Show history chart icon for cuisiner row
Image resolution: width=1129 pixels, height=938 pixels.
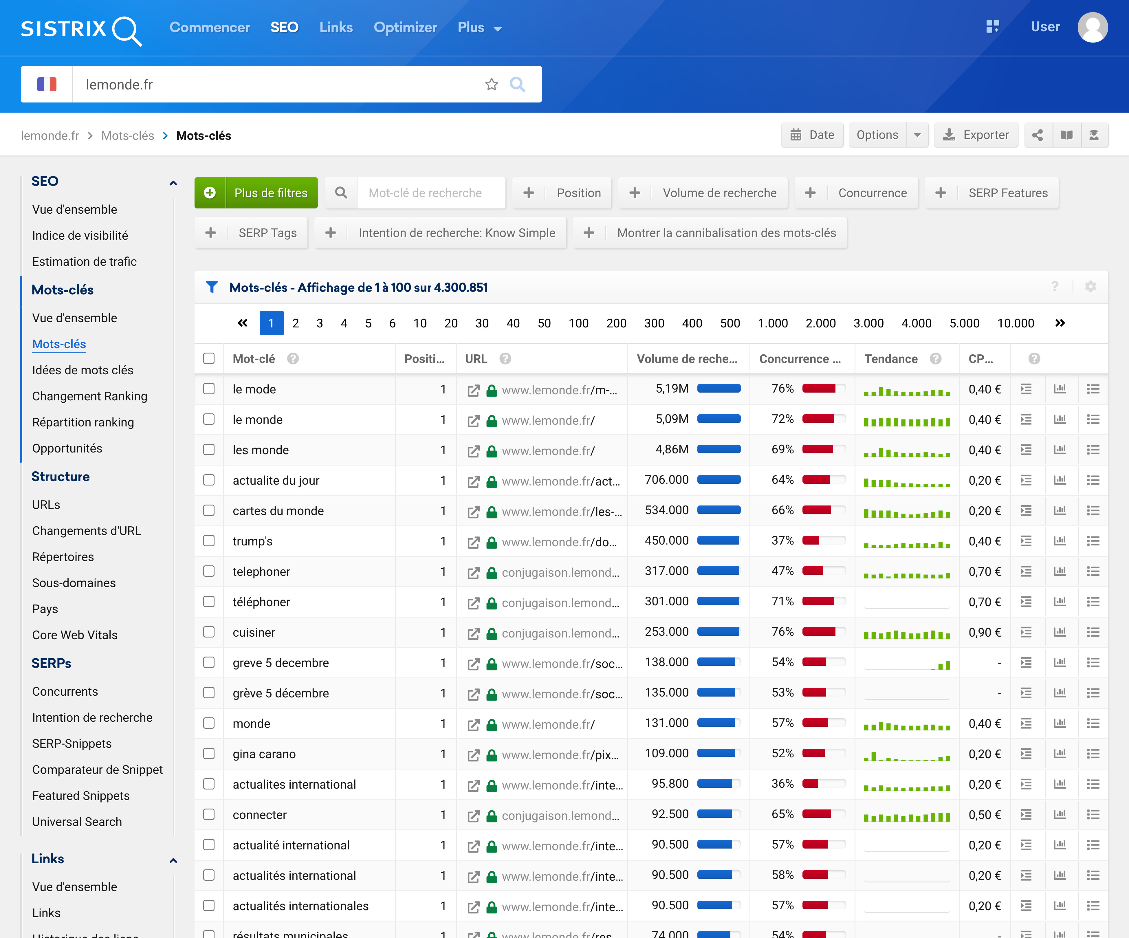(1060, 632)
